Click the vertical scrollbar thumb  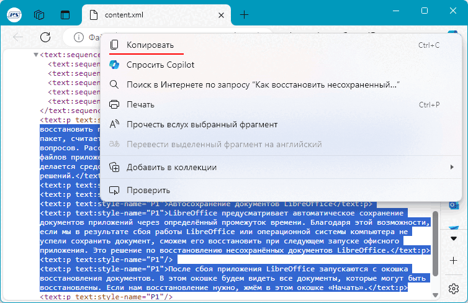(435, 243)
